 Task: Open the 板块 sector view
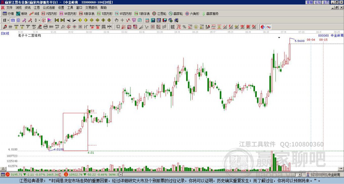click(x=22, y=13)
